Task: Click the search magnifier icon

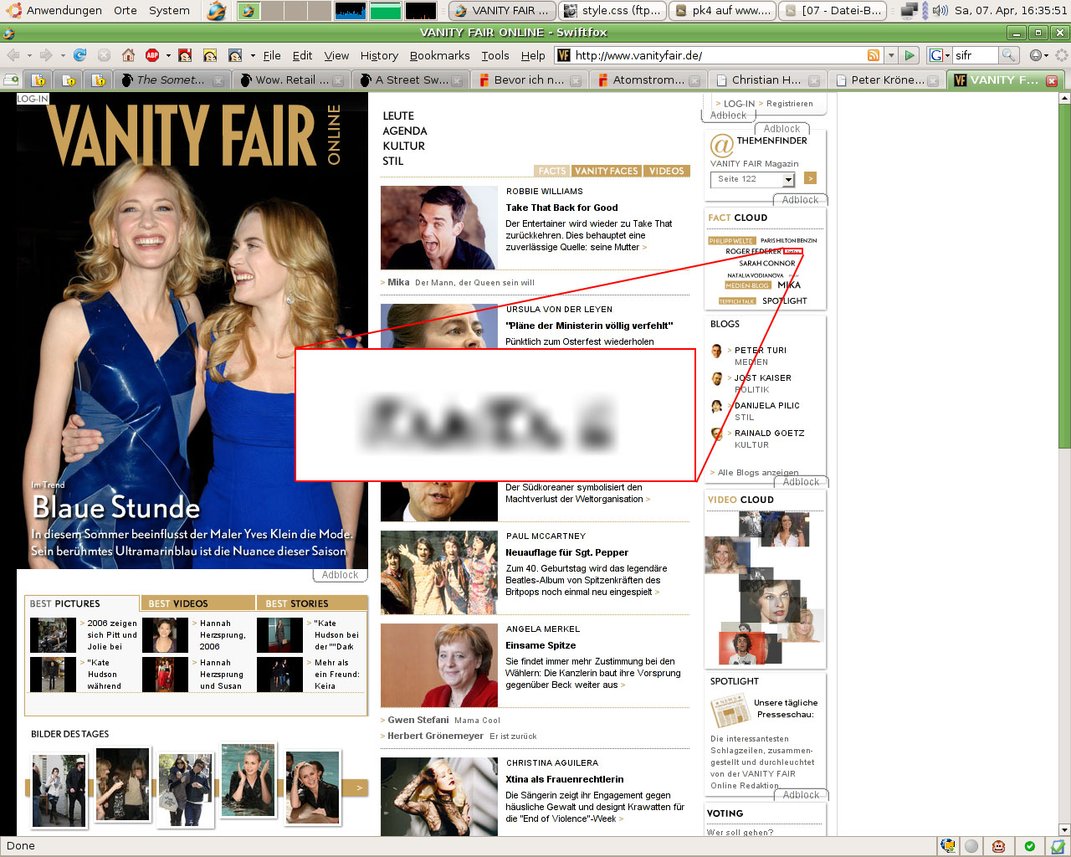Action: pyautogui.click(x=1009, y=55)
